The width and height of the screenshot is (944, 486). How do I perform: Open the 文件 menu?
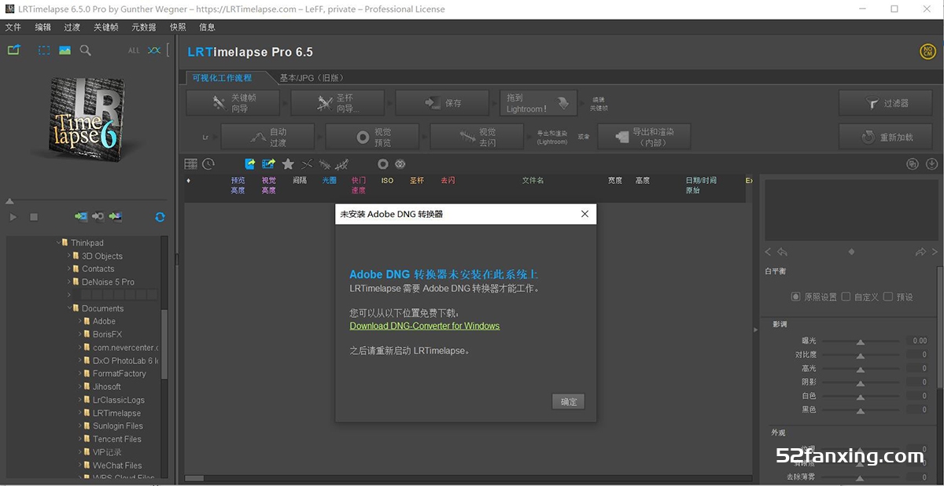(13, 27)
